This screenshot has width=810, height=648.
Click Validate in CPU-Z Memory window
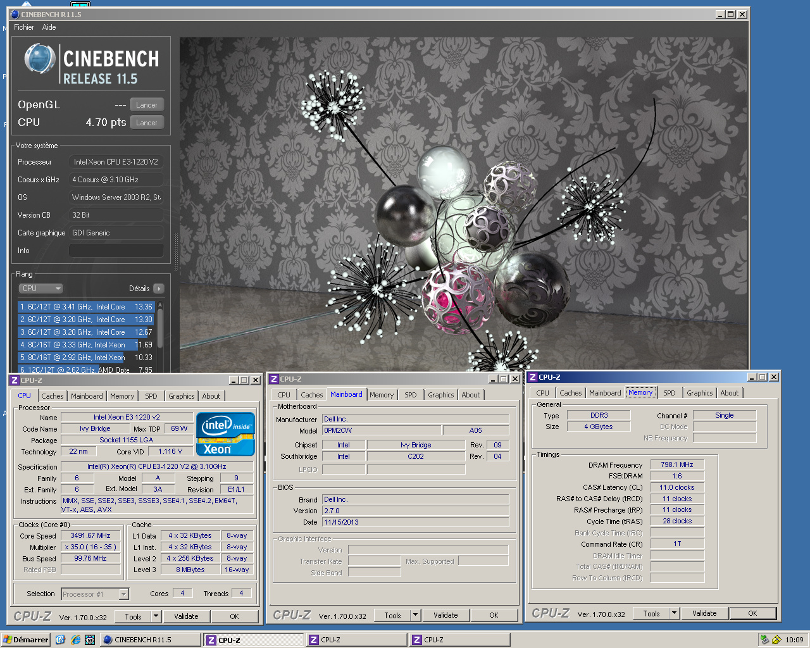tap(705, 613)
